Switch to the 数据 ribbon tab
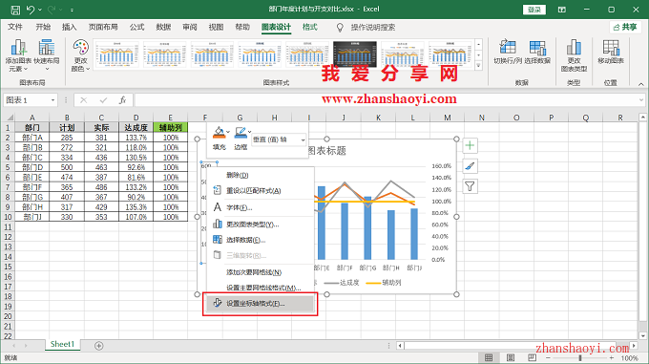The height and width of the screenshot is (364, 649). click(x=163, y=28)
